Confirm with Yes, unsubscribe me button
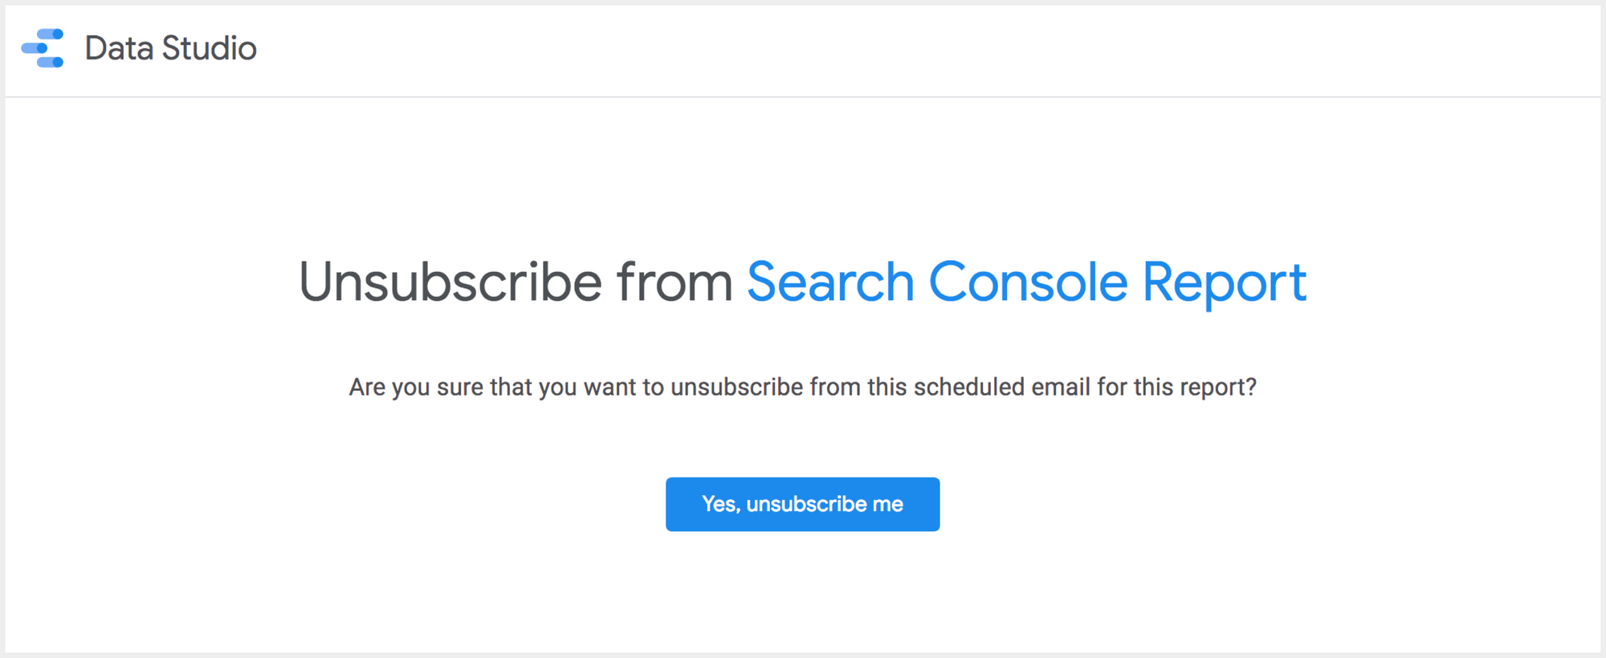The height and width of the screenshot is (658, 1606). point(802,504)
